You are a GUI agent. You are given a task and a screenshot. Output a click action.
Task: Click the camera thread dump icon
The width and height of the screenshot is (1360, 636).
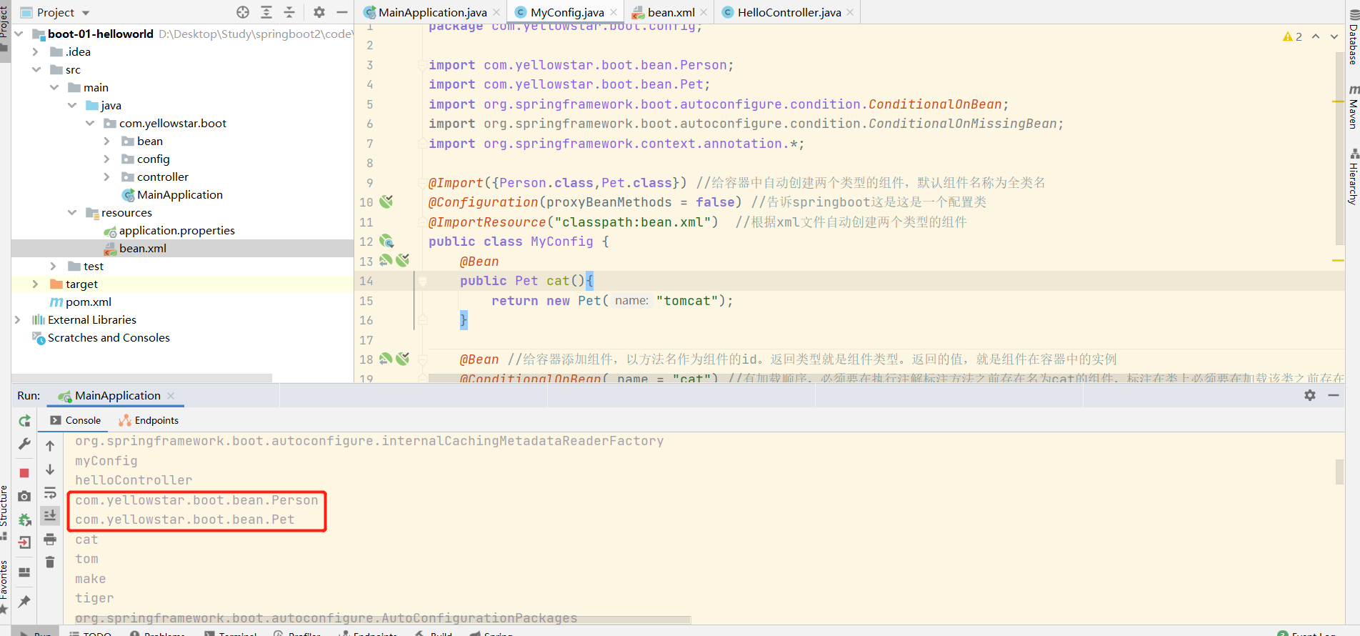(24, 496)
